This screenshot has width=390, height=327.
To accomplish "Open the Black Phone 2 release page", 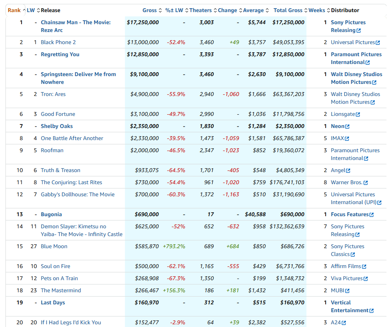I will pos(58,42).
